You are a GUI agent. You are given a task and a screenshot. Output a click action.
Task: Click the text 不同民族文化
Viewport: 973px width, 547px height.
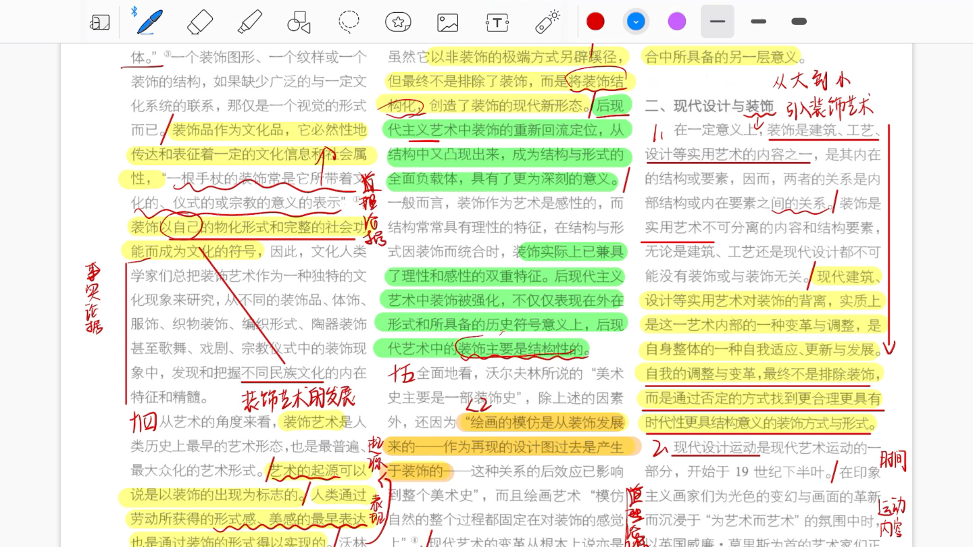(x=283, y=373)
